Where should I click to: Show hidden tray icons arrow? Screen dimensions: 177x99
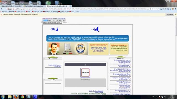[x=157, y=97]
